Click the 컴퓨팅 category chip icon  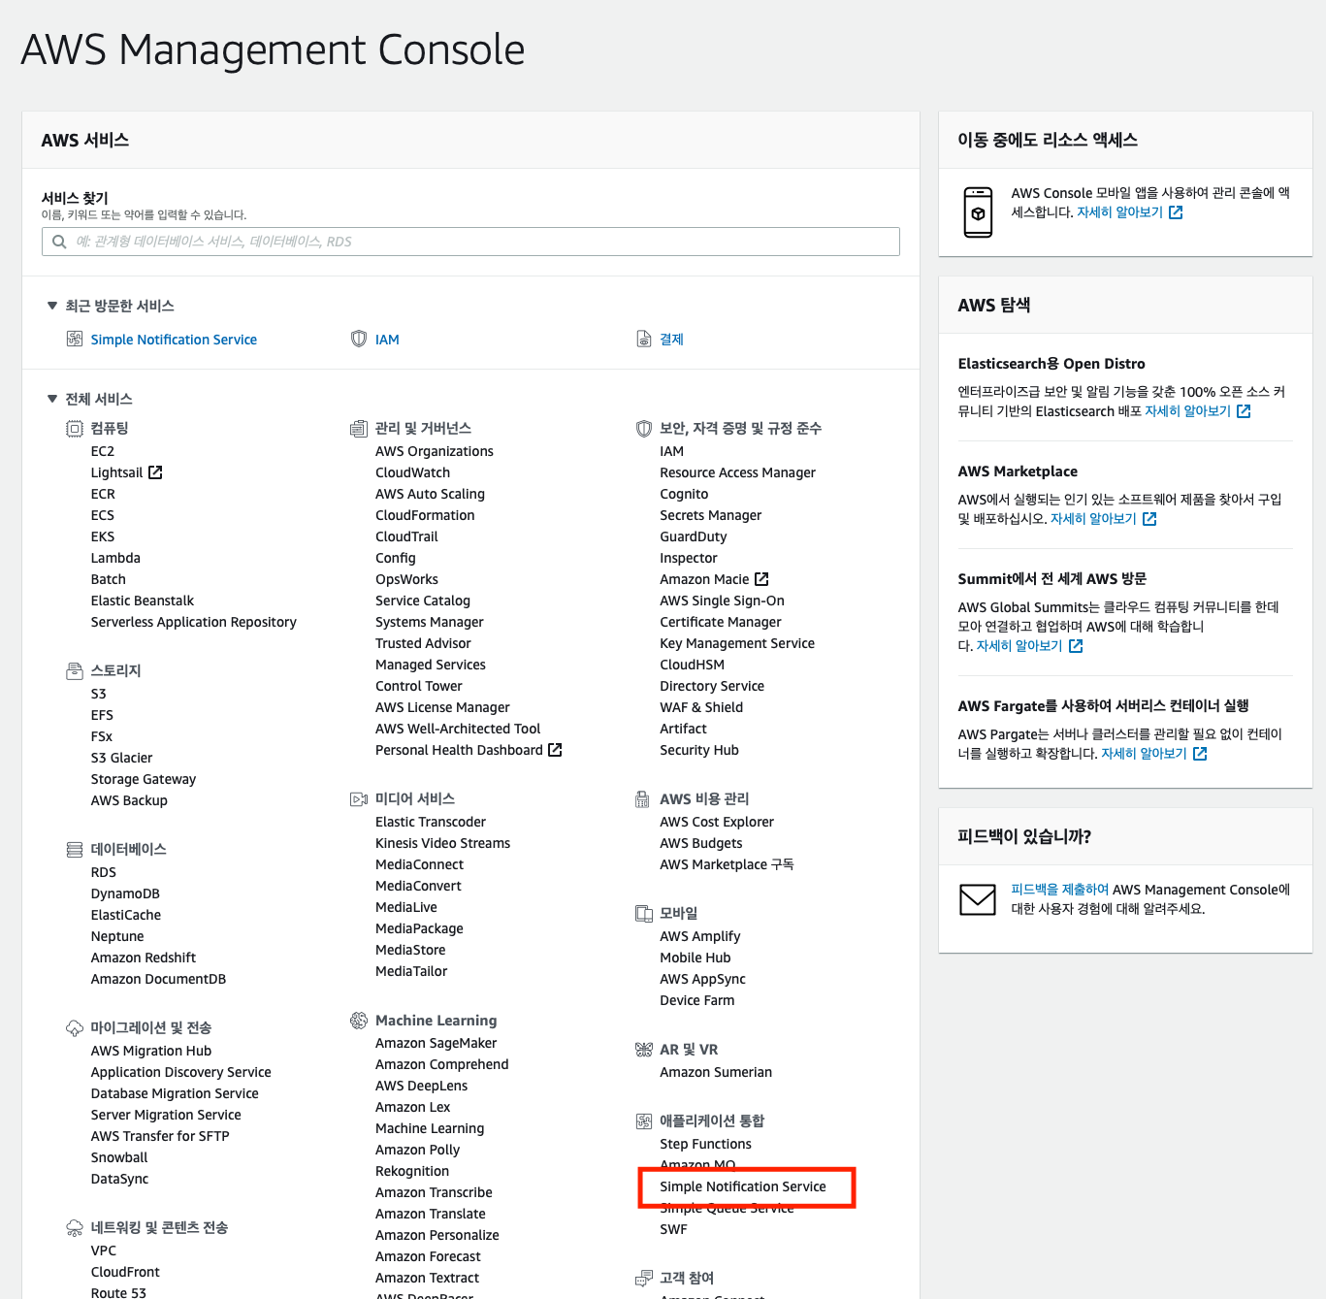pyautogui.click(x=75, y=428)
